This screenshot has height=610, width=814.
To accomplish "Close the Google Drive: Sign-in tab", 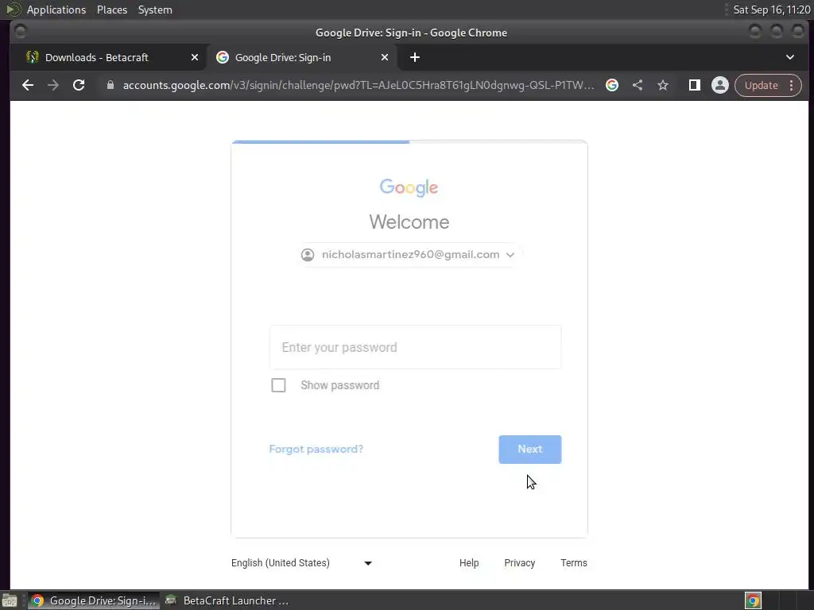I will 385,57.
